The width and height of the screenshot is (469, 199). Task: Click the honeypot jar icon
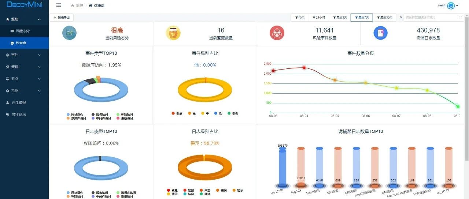[x=173, y=33]
